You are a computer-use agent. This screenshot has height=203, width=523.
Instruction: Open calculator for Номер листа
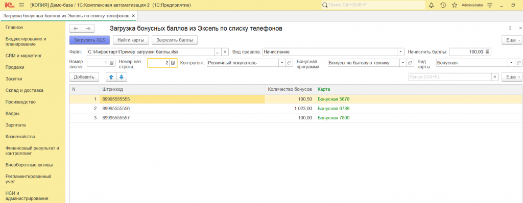(x=112, y=63)
